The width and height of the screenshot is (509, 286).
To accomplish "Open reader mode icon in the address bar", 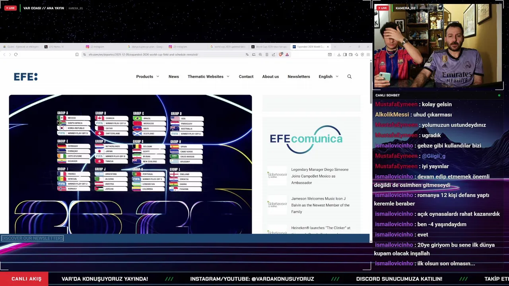I will point(267,54).
